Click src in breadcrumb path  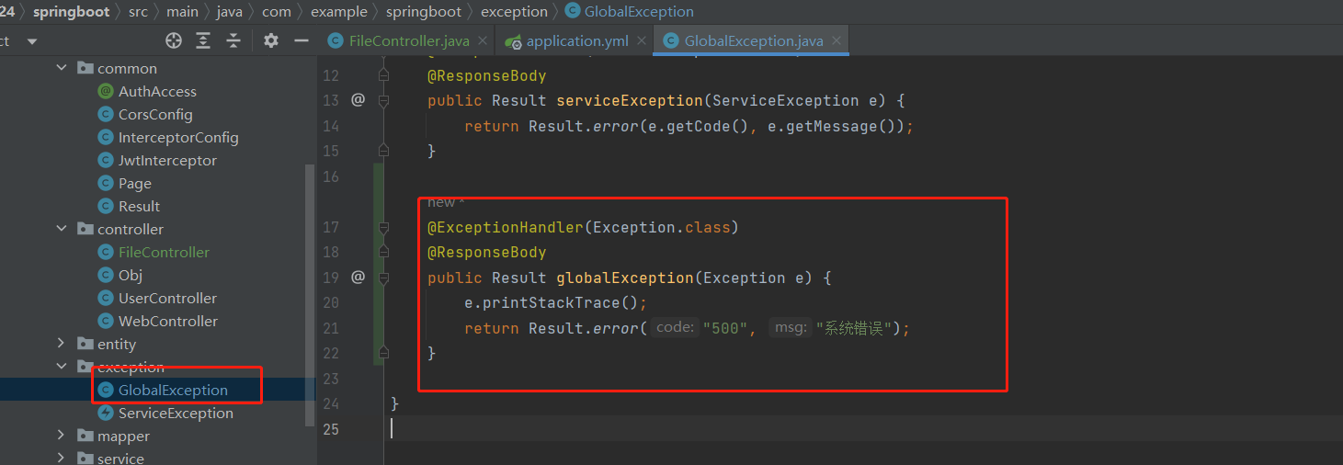point(138,12)
